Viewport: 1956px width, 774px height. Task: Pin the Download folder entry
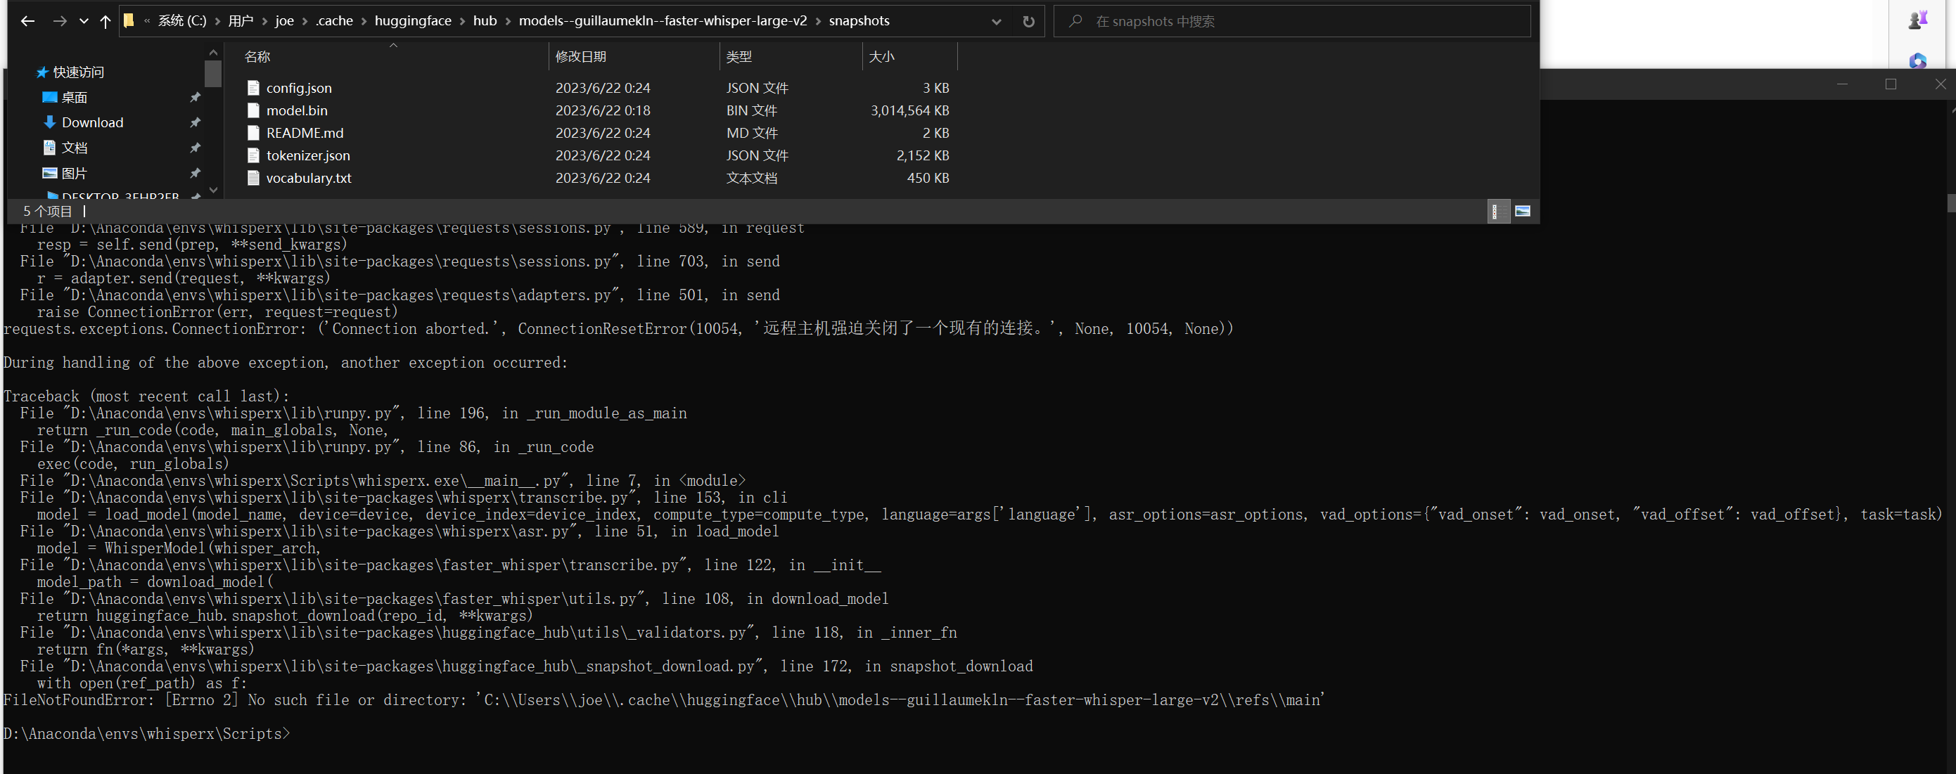[x=195, y=122]
